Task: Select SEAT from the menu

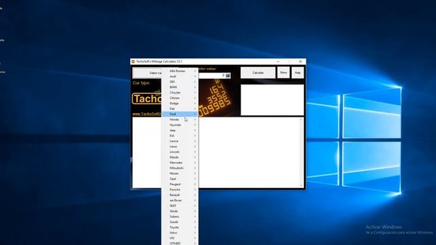Action: (180, 206)
